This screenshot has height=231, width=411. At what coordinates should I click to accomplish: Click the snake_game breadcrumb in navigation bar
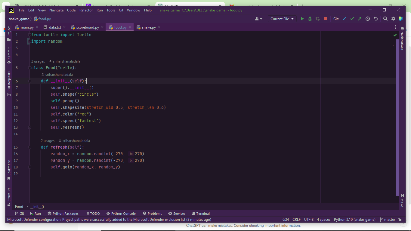[x=19, y=19]
